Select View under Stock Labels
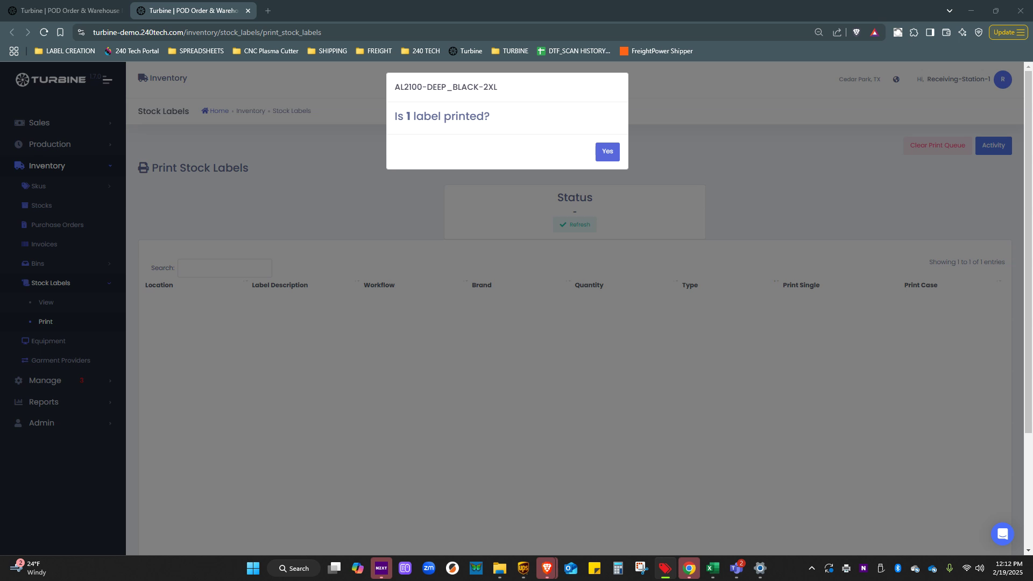The image size is (1033, 581). 46,302
